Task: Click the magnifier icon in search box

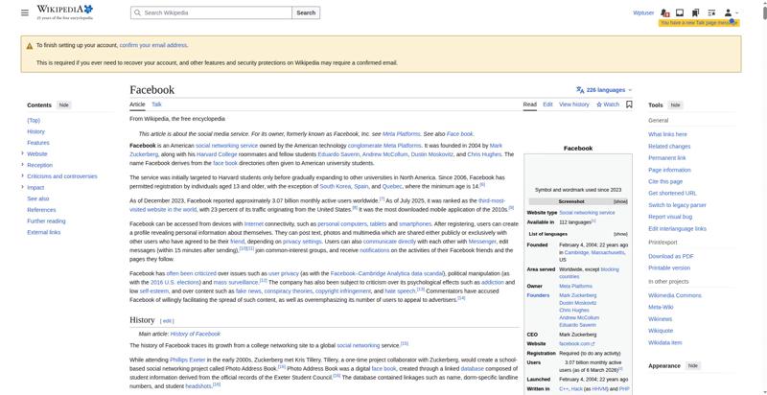Action: (137, 12)
